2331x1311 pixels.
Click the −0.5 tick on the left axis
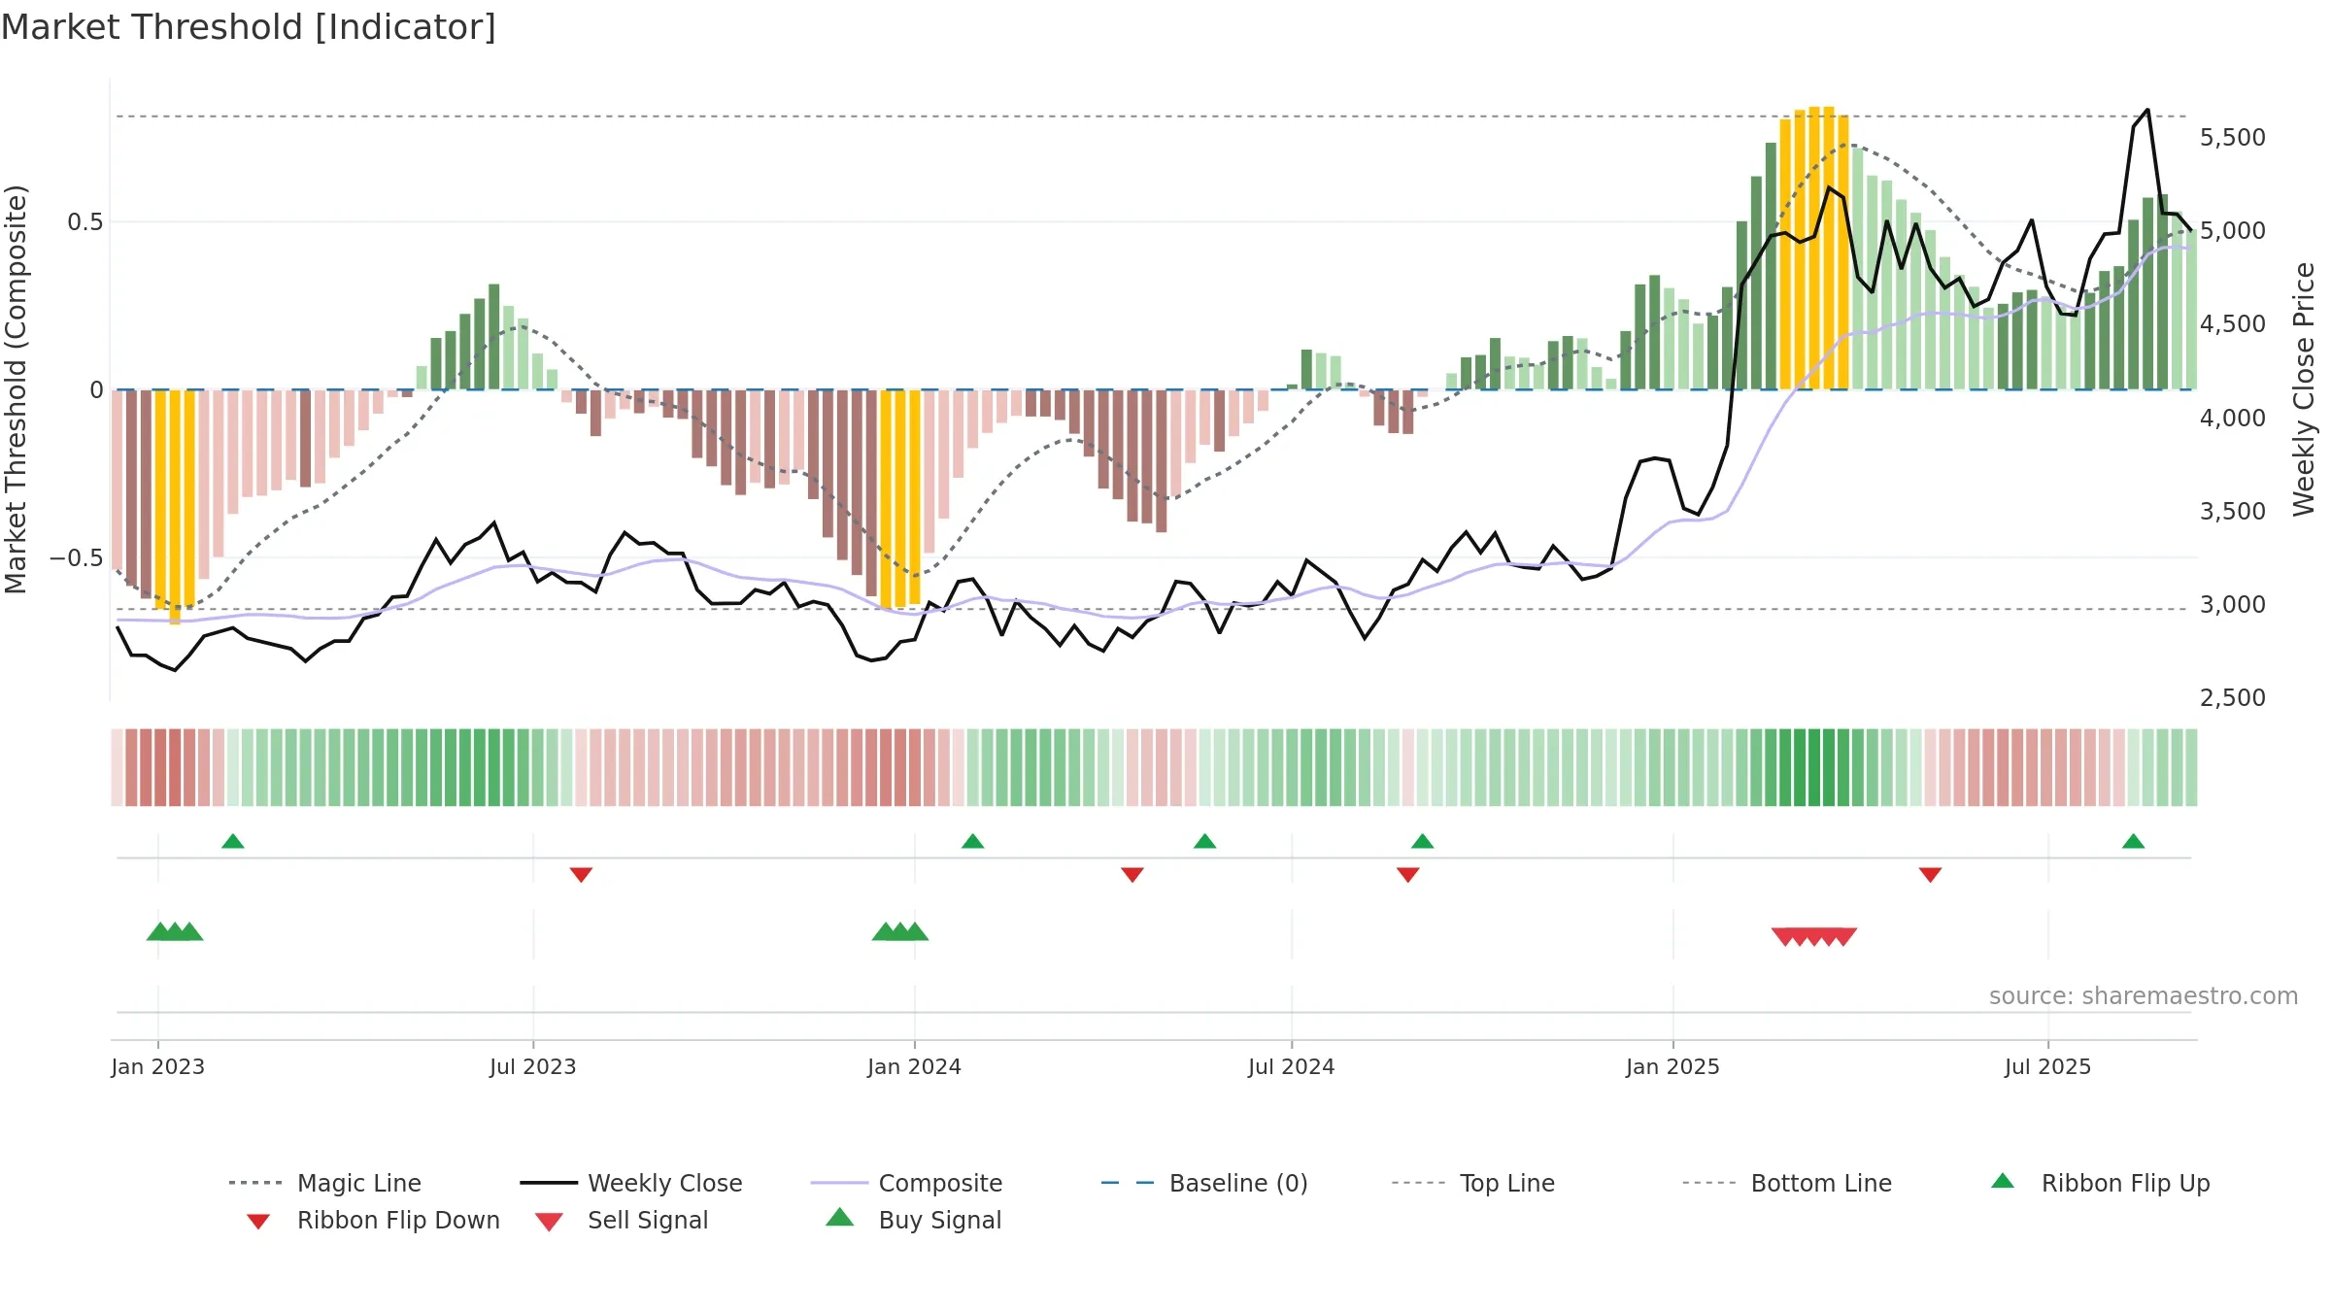click(x=77, y=558)
